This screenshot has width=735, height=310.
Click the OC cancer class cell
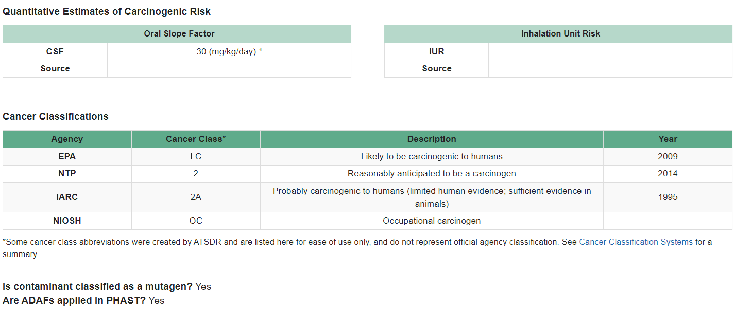click(x=196, y=221)
